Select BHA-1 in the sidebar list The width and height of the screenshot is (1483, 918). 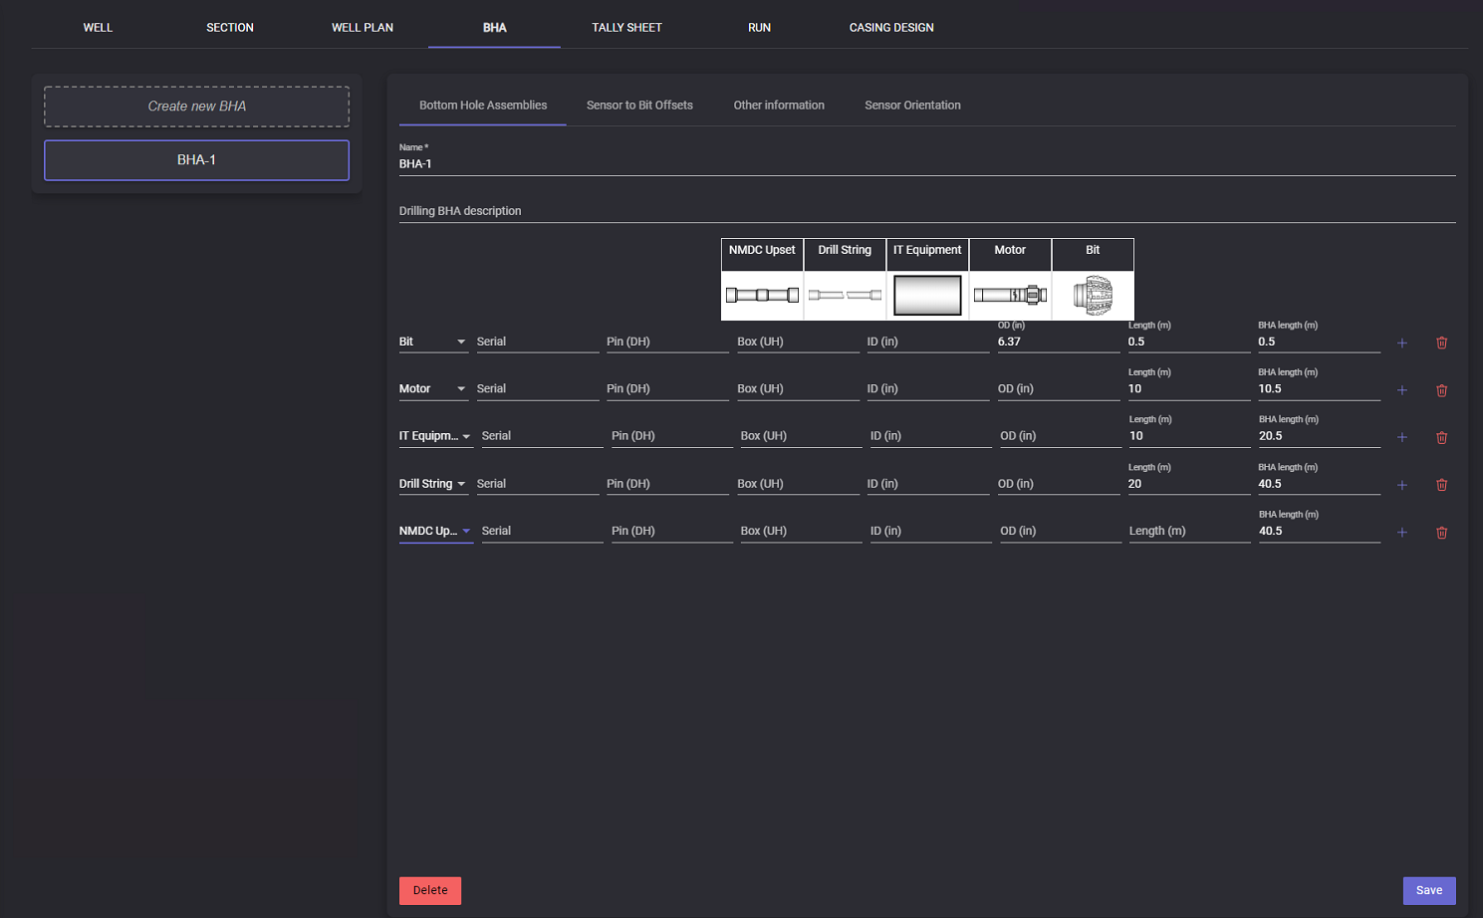coord(196,160)
